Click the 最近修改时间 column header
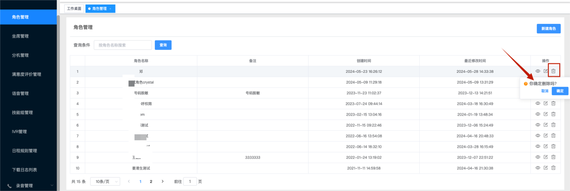Screen dimensions: 570x191 point(475,61)
